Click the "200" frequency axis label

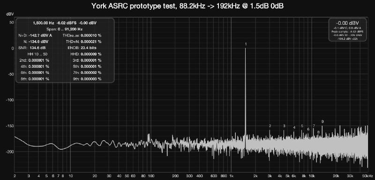(175, 176)
